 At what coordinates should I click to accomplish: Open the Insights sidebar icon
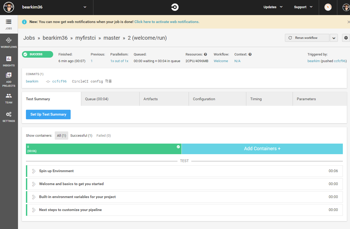tap(9, 61)
